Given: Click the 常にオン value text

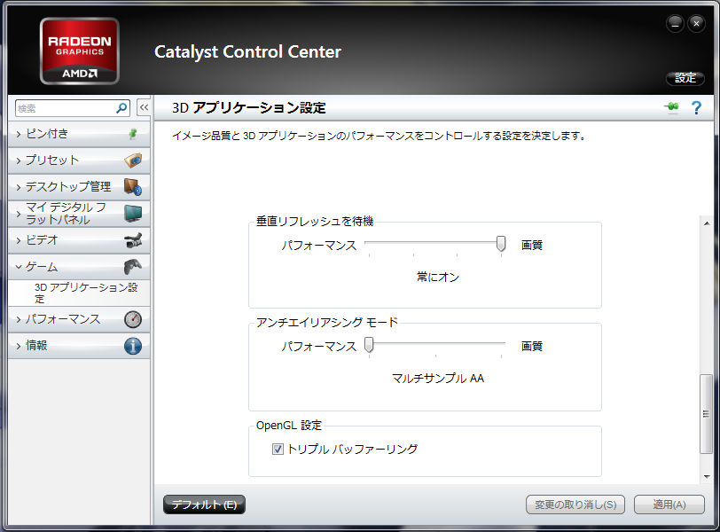Looking at the screenshot, I should pyautogui.click(x=438, y=277).
